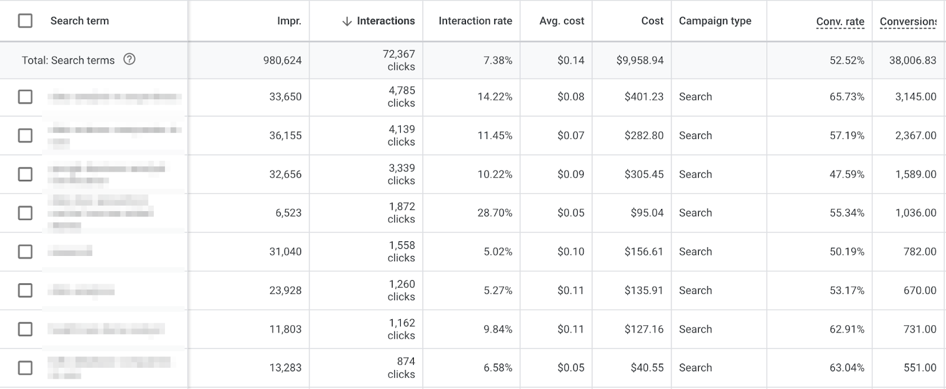Image resolution: width=946 pixels, height=389 pixels.
Task: Select the checkbox for the 36,155 impressions row
Action: 25,135
